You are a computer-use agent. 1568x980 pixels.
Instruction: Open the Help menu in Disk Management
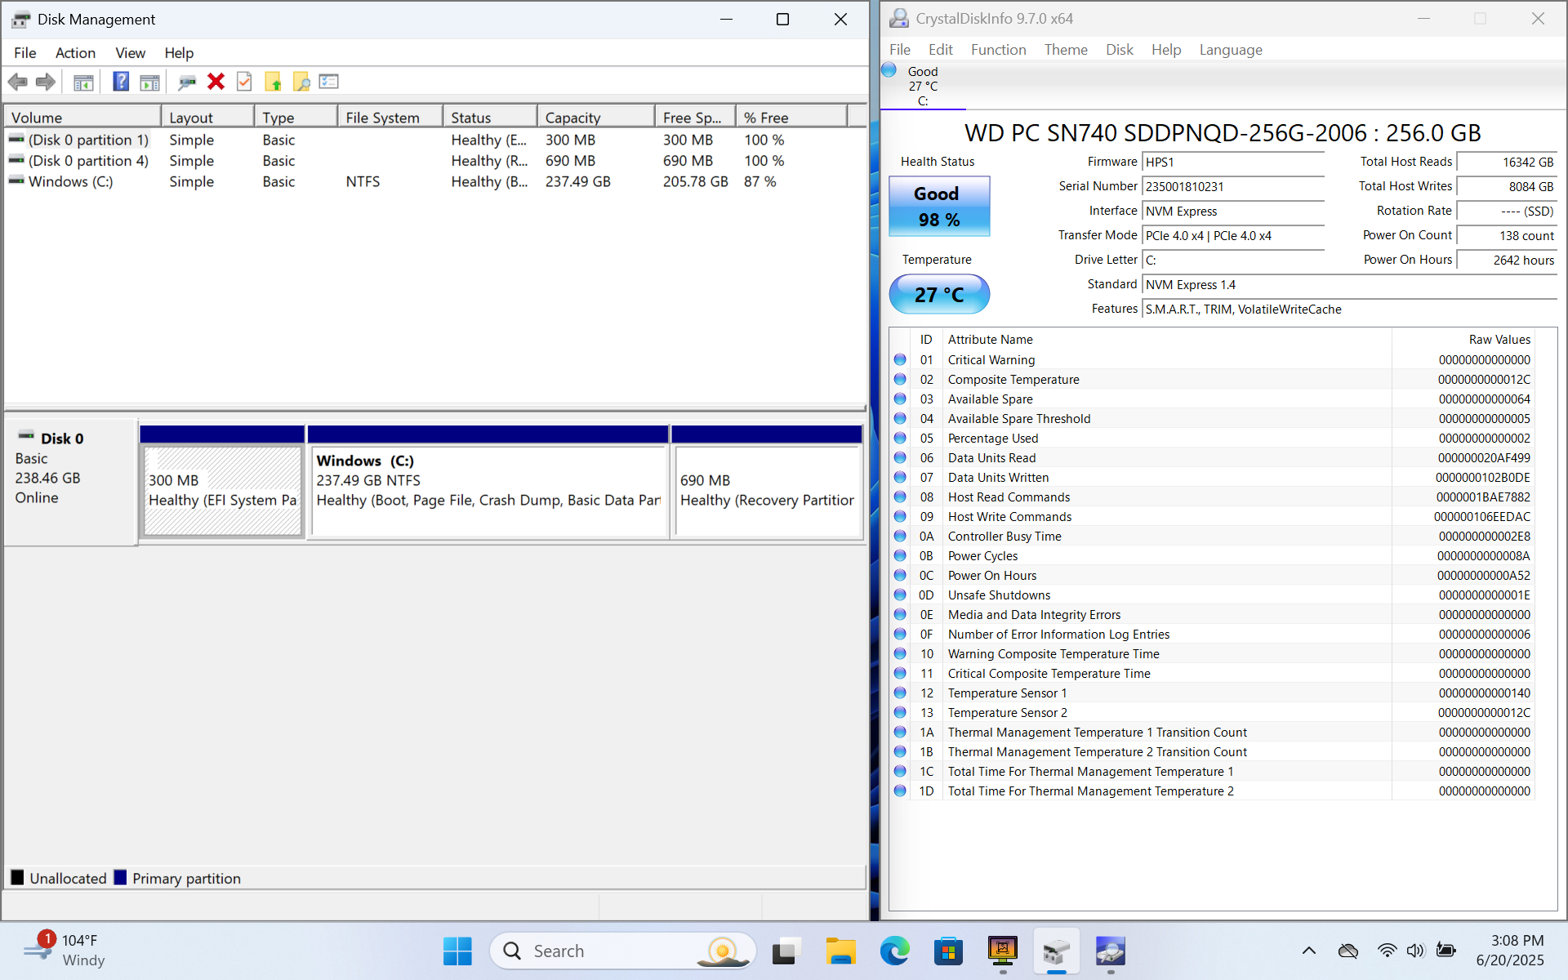point(179,52)
